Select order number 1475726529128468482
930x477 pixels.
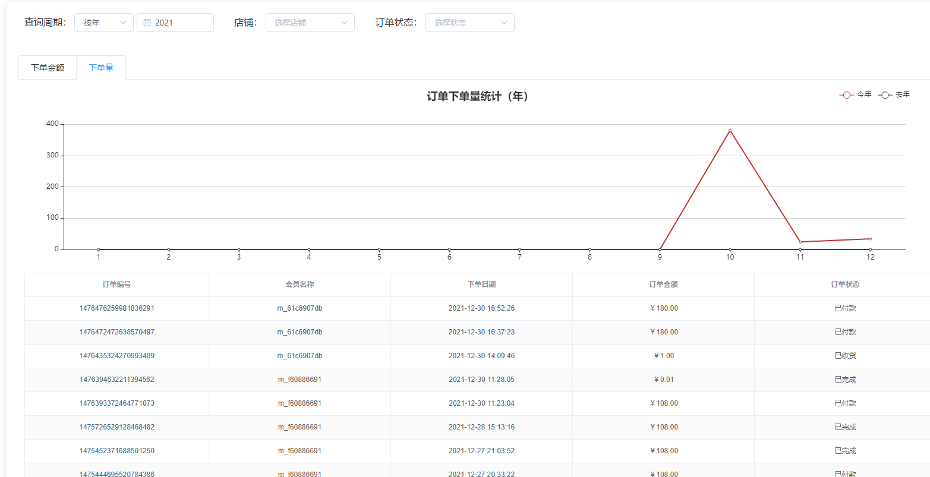(x=116, y=427)
